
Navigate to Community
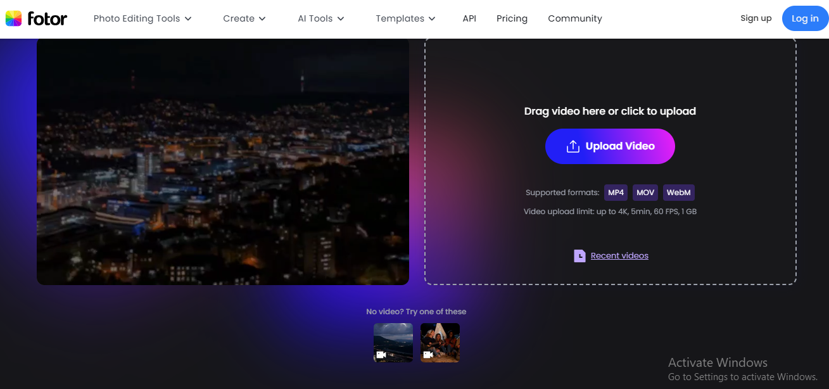tap(575, 19)
